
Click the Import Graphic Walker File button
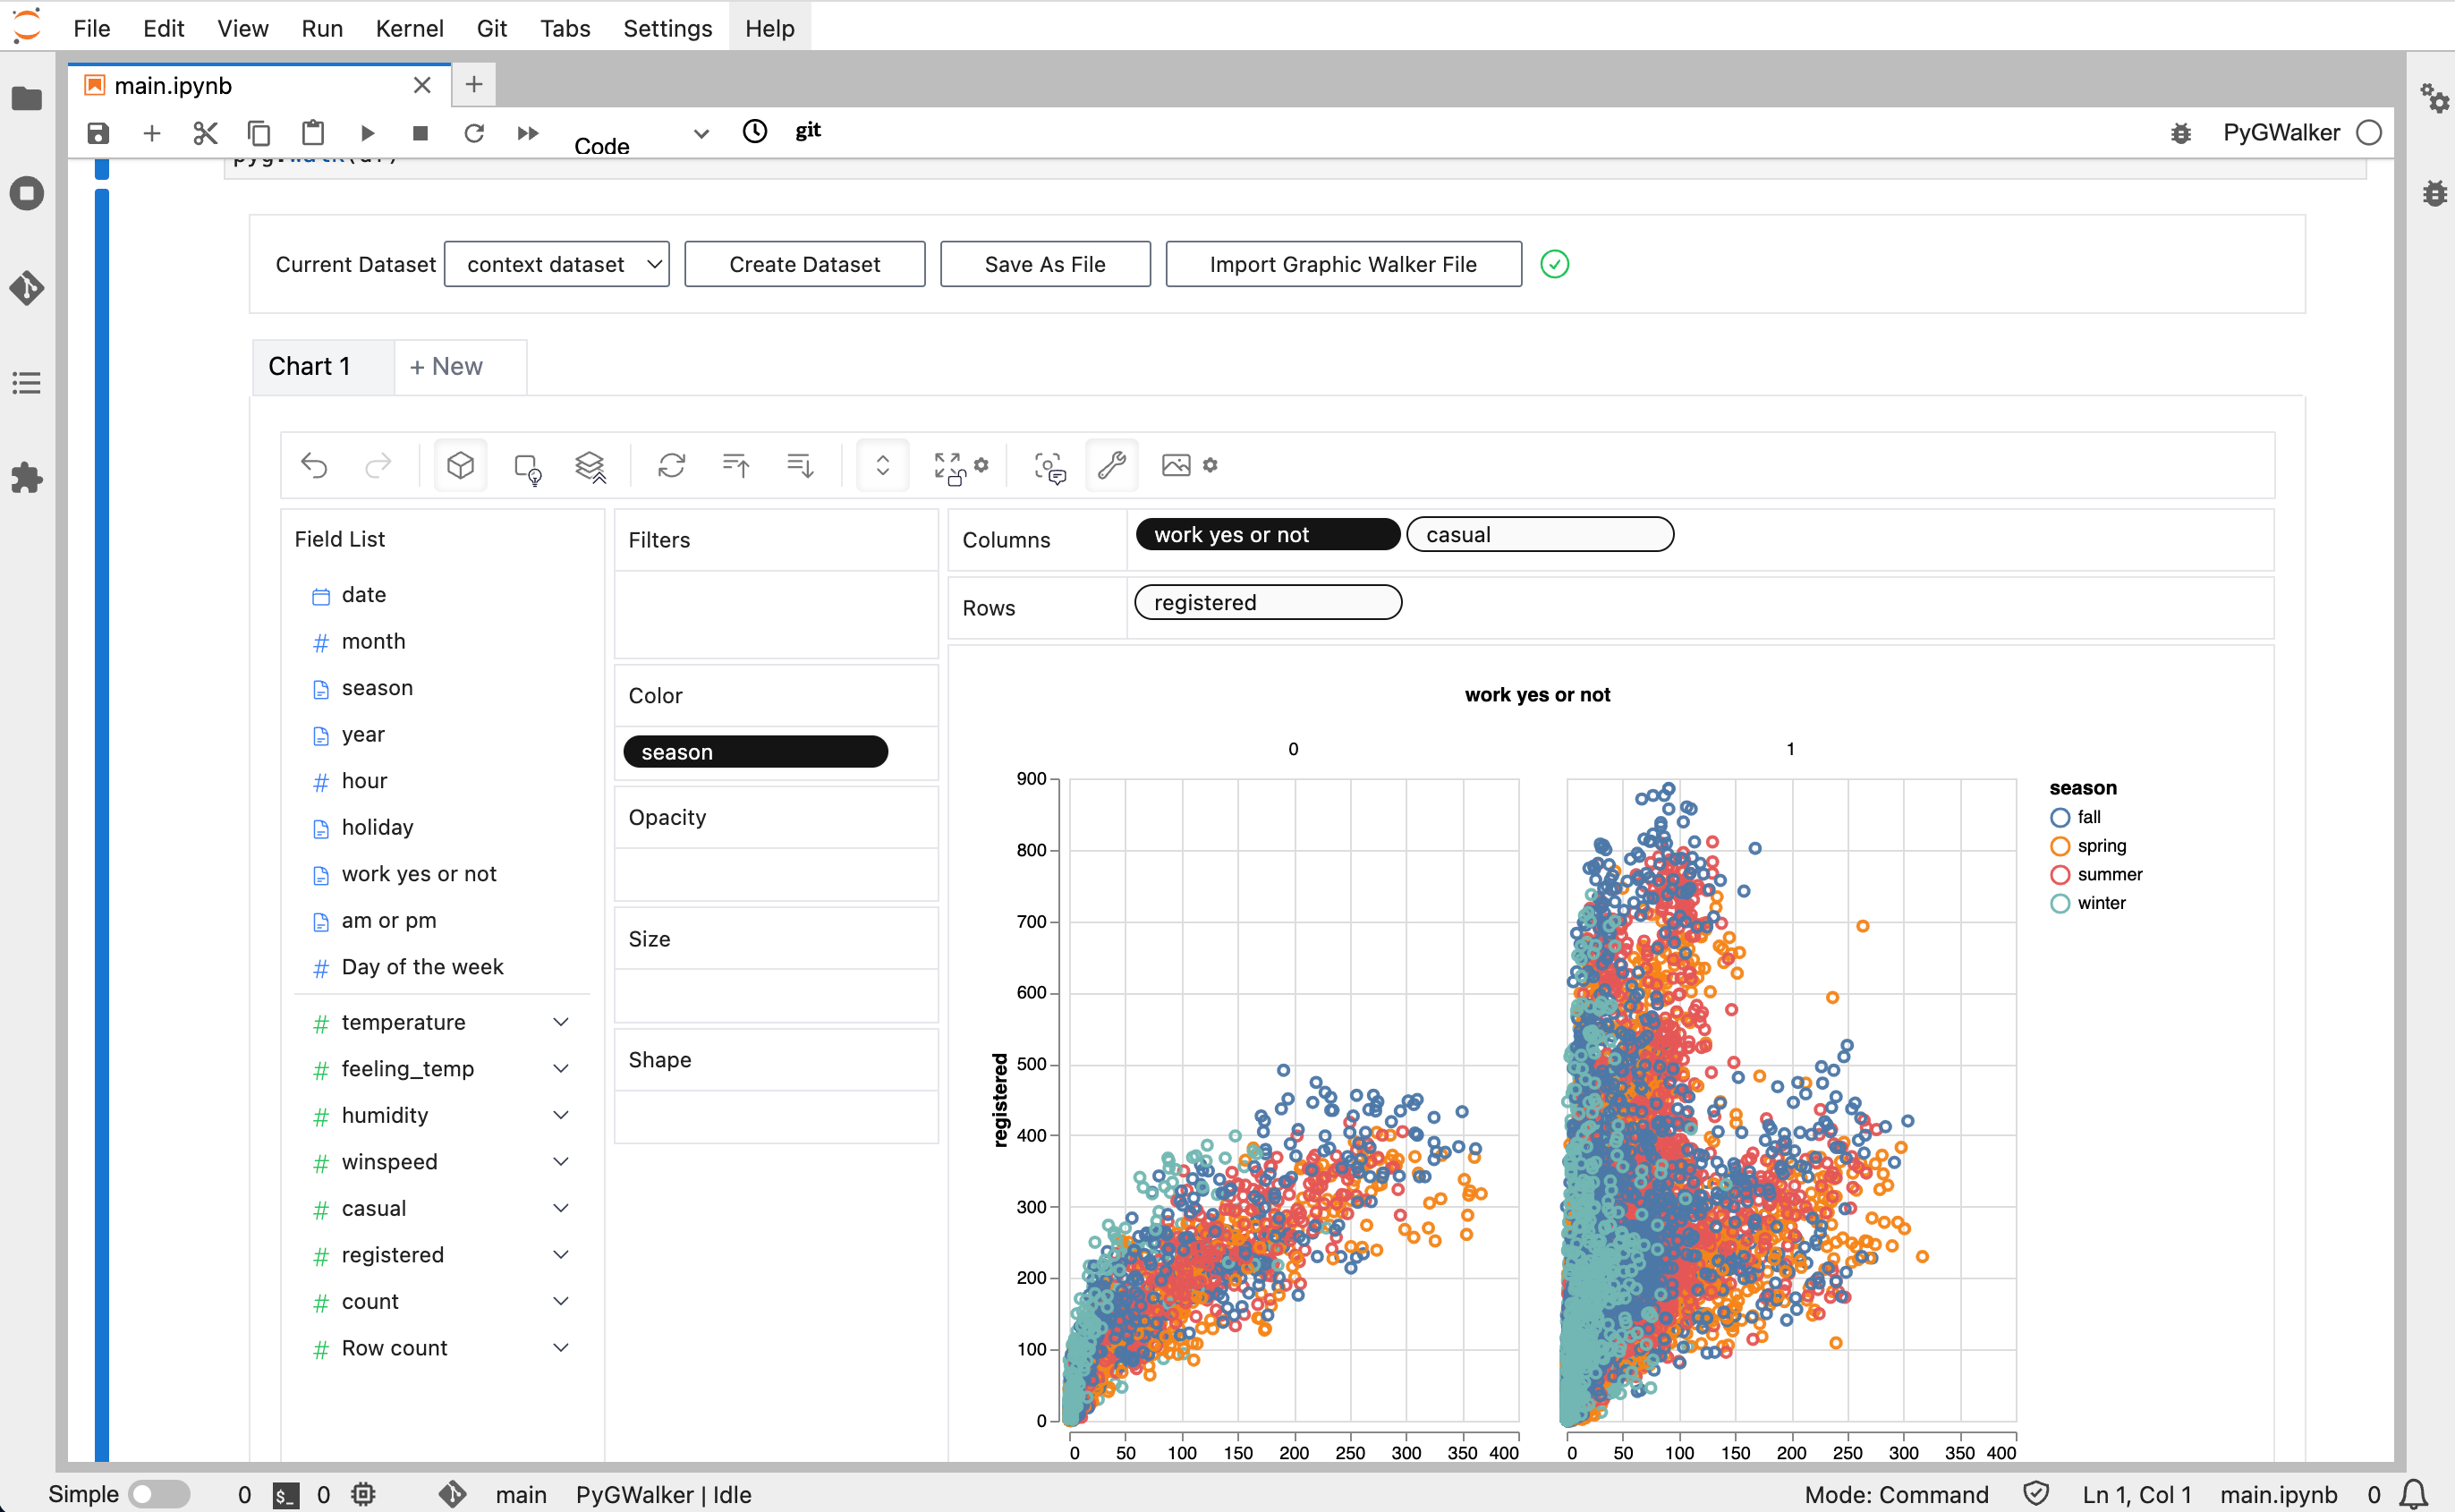click(x=1343, y=263)
